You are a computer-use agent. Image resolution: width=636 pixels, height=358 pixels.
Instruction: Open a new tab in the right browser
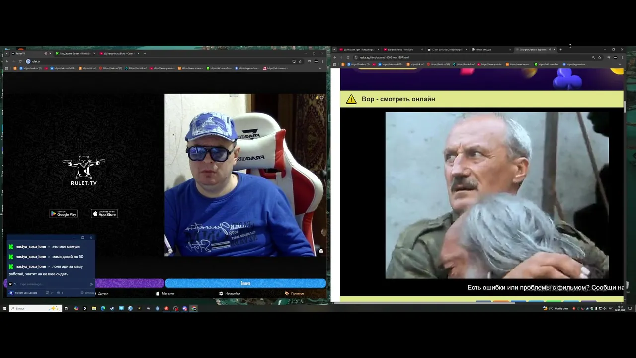[561, 49]
